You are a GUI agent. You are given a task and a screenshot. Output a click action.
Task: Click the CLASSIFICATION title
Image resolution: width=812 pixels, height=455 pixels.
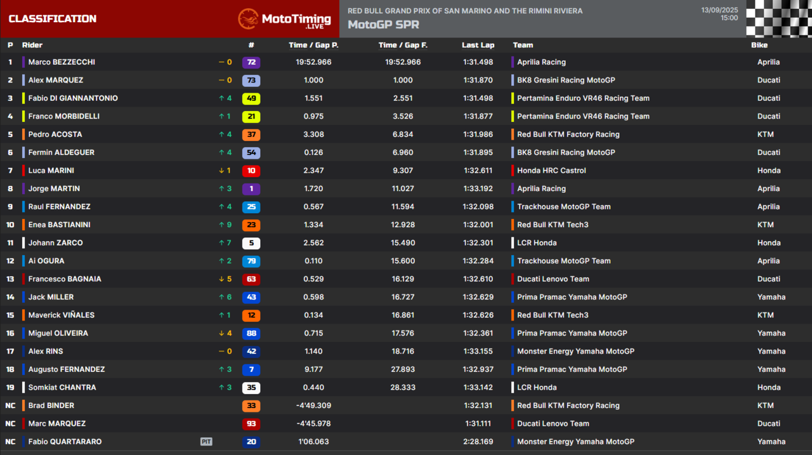53,19
